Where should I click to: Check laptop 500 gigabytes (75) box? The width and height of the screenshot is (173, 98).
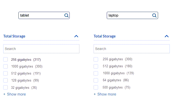tap(96, 87)
